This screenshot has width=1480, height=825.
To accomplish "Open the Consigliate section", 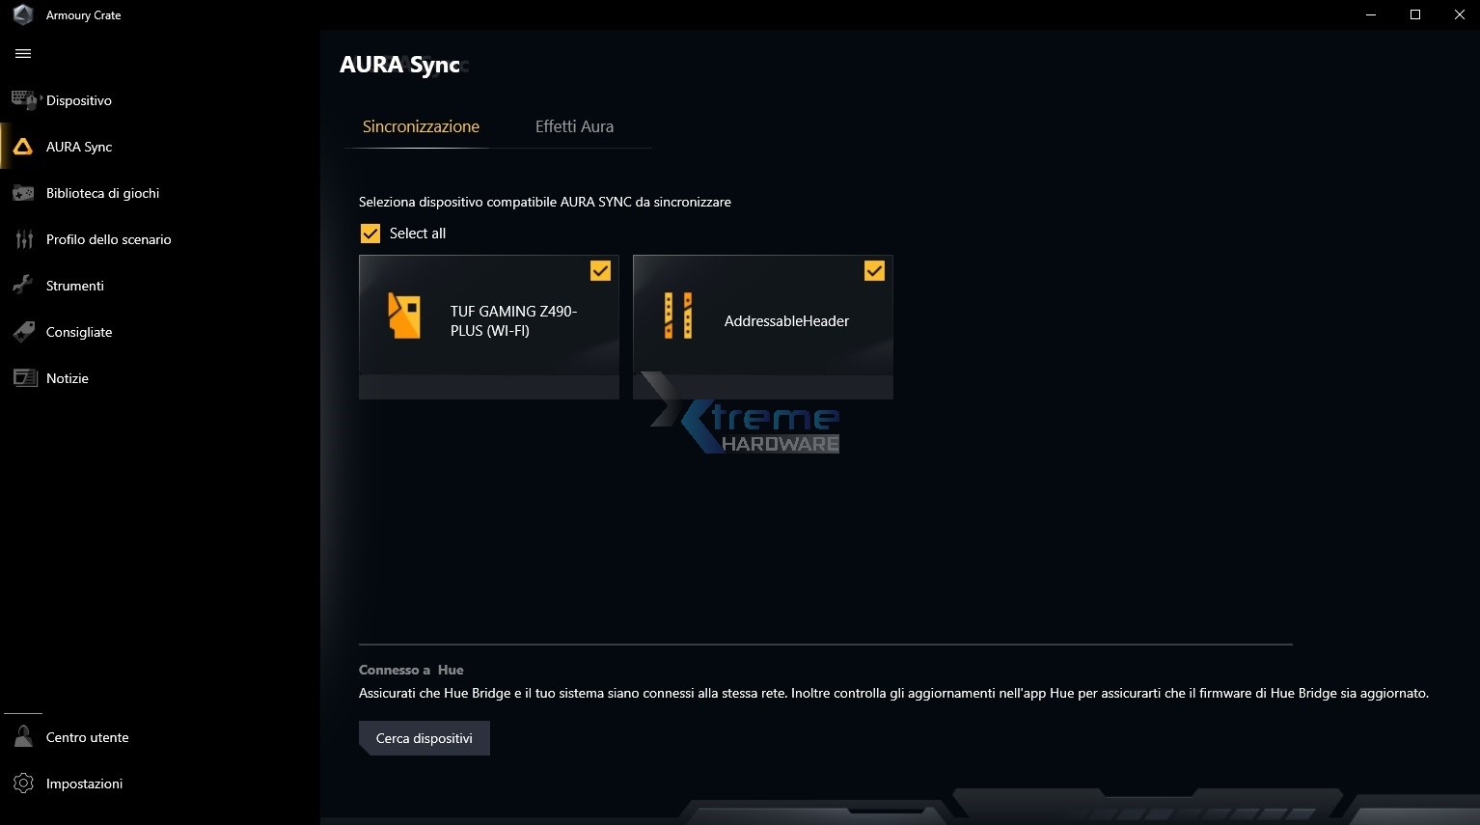I will [79, 331].
